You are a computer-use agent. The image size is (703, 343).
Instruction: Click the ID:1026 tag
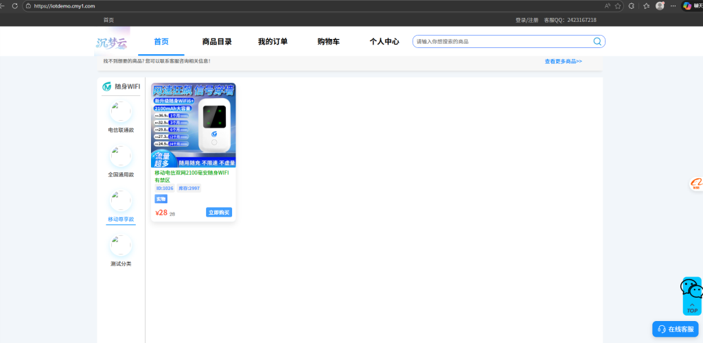165,188
